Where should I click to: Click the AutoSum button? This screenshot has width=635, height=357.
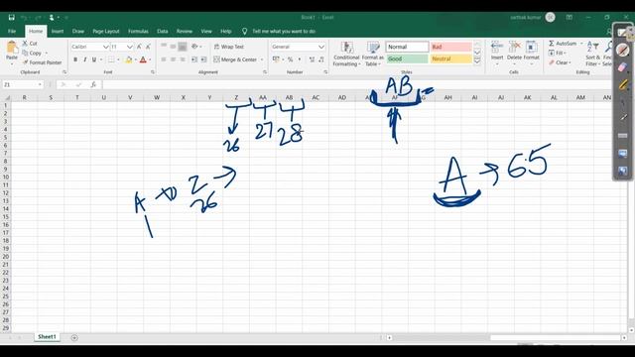tap(563, 44)
